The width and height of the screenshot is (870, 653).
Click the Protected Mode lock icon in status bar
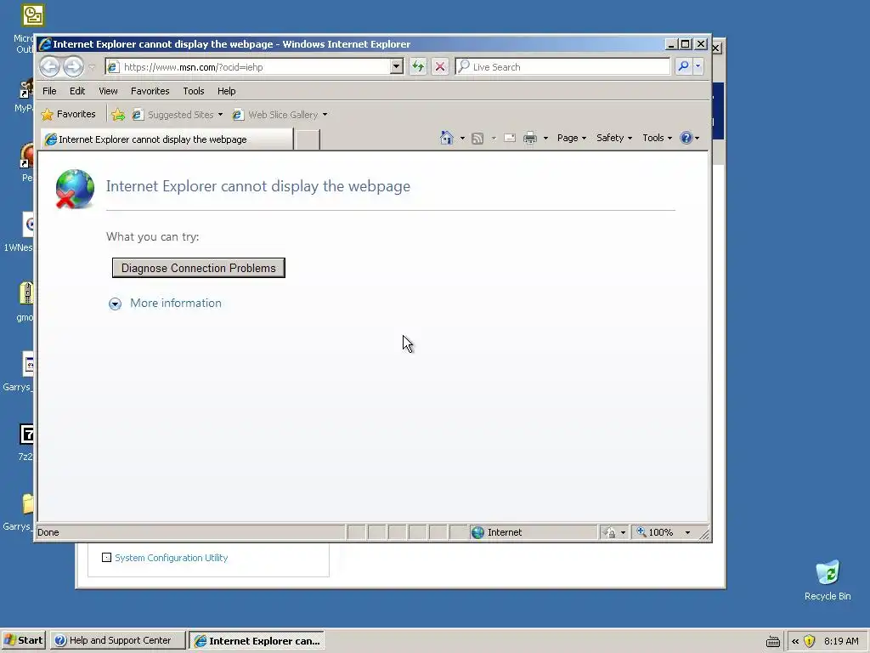coord(610,532)
